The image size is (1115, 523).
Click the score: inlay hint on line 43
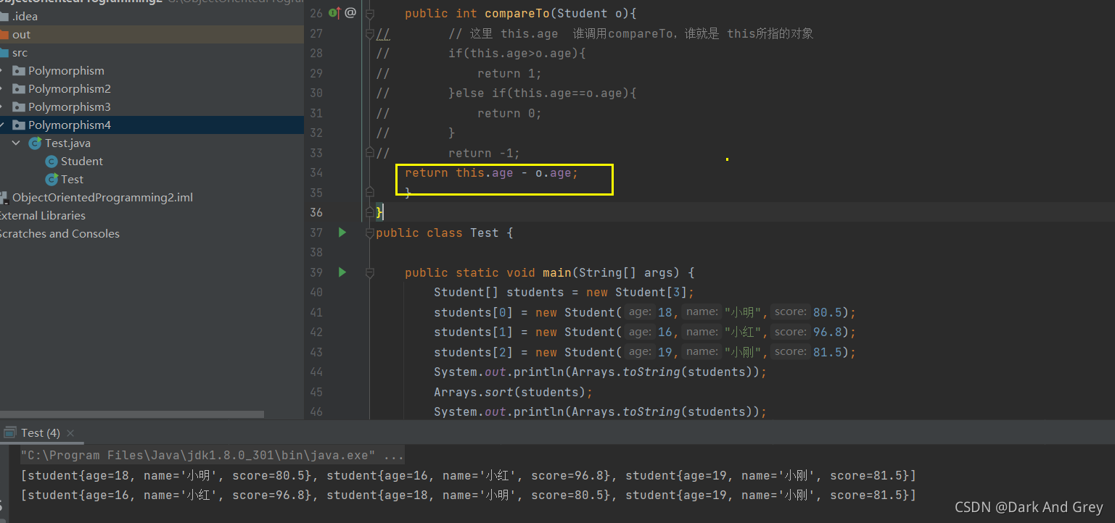coord(790,352)
